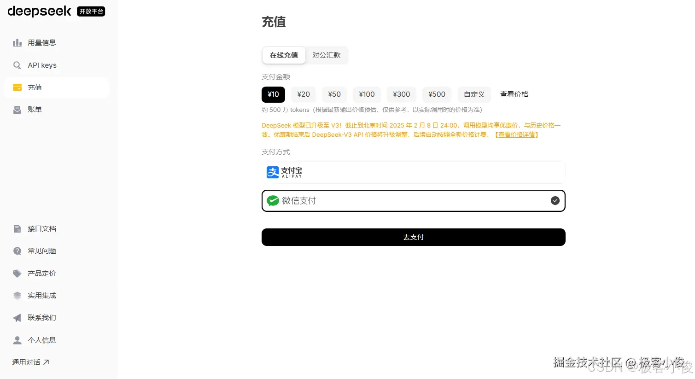Viewport: 695px width, 379px height.
Task: Choose the ¥10 recharge amount
Action: (273, 94)
